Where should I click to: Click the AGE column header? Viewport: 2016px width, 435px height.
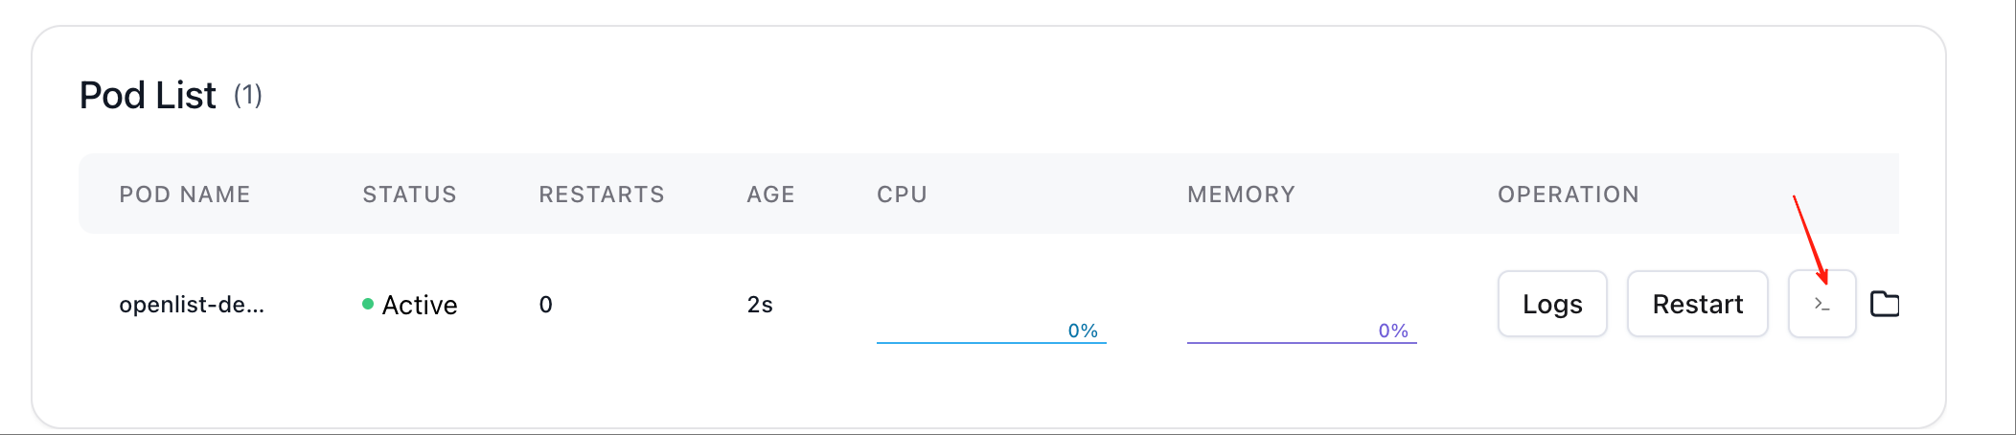coord(770,195)
